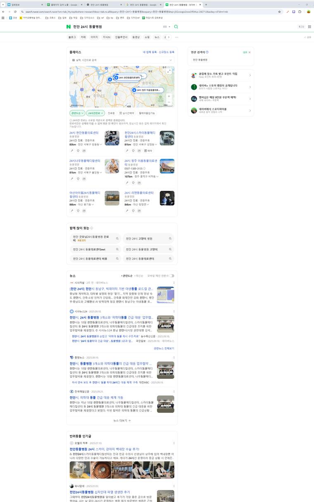Viewport: 314px width, 502px height.
Task: Click the map pin for 24시 청주 이음동물의료센터
Action: tap(148, 90)
